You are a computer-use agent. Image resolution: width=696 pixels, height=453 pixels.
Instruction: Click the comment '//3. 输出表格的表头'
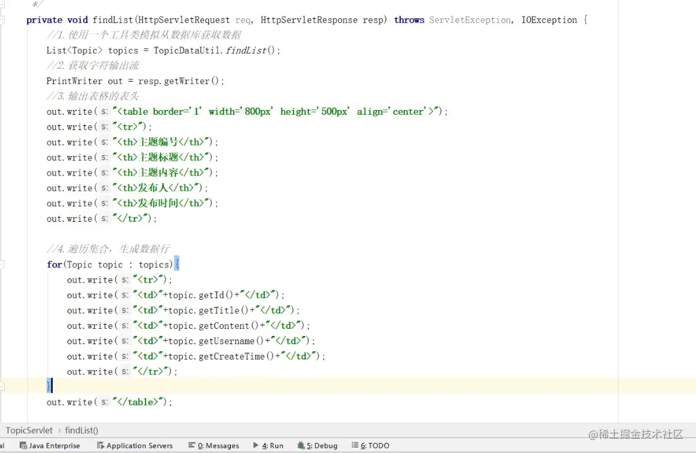pos(93,96)
